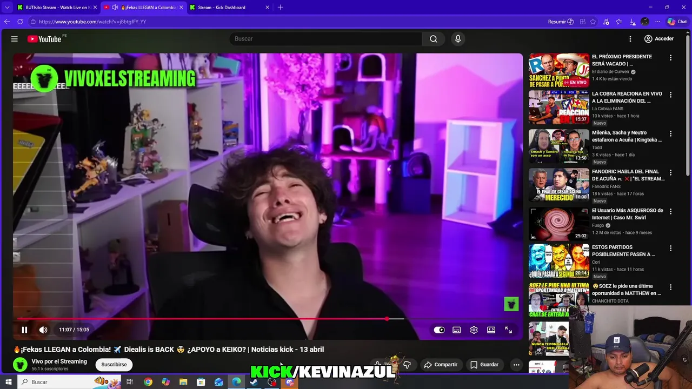Open Google Chrome from the taskbar
Screen dimensions: 692x389
tap(148, 382)
